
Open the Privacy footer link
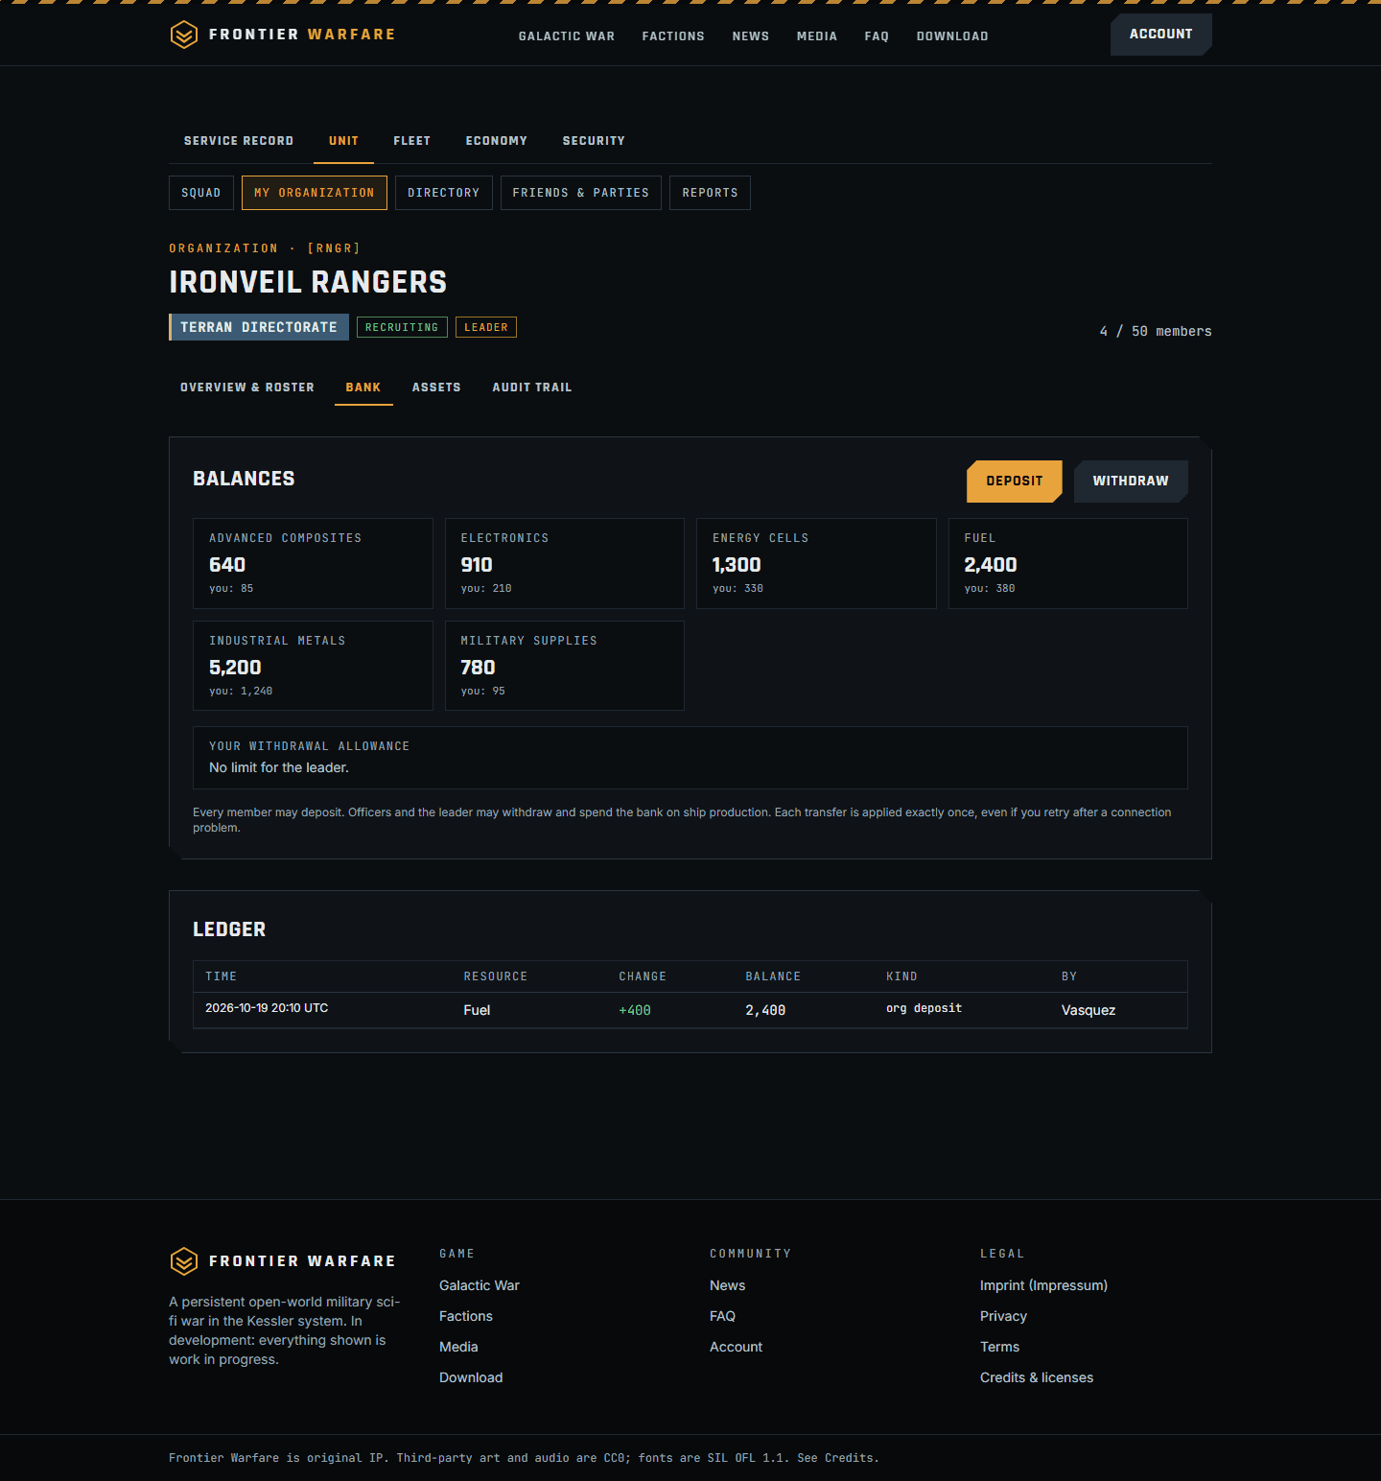click(1003, 1316)
